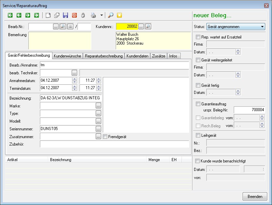The width and height of the screenshot is (272, 205).
Task: Click the Bezeichnung column header in table
Action: point(97,160)
